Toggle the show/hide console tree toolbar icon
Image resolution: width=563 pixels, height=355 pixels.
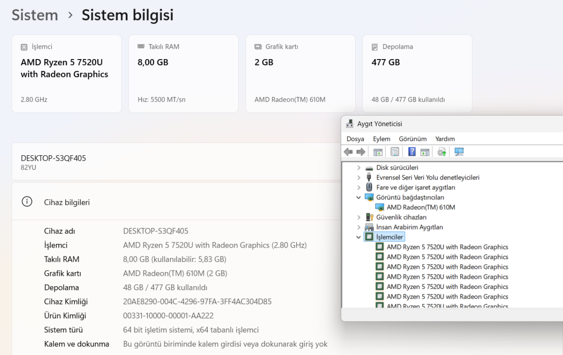coord(378,152)
